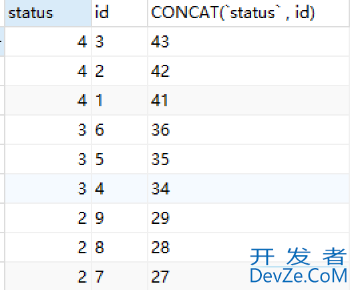Click the DevZe.CoM watermark link
Screen dimensions: 354x290
(299, 275)
